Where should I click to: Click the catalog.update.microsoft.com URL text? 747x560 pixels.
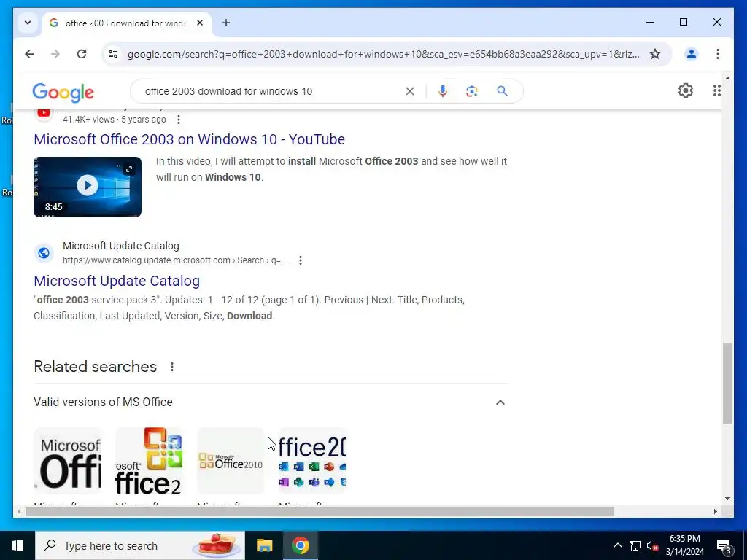(x=175, y=260)
